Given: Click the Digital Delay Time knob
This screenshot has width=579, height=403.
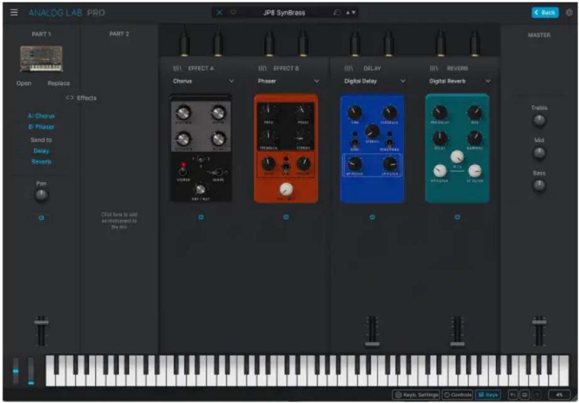Looking at the screenshot, I should click(x=355, y=112).
